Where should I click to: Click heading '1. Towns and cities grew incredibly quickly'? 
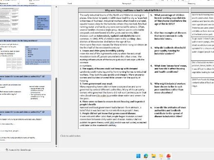pyautogui.click(x=102, y=51)
